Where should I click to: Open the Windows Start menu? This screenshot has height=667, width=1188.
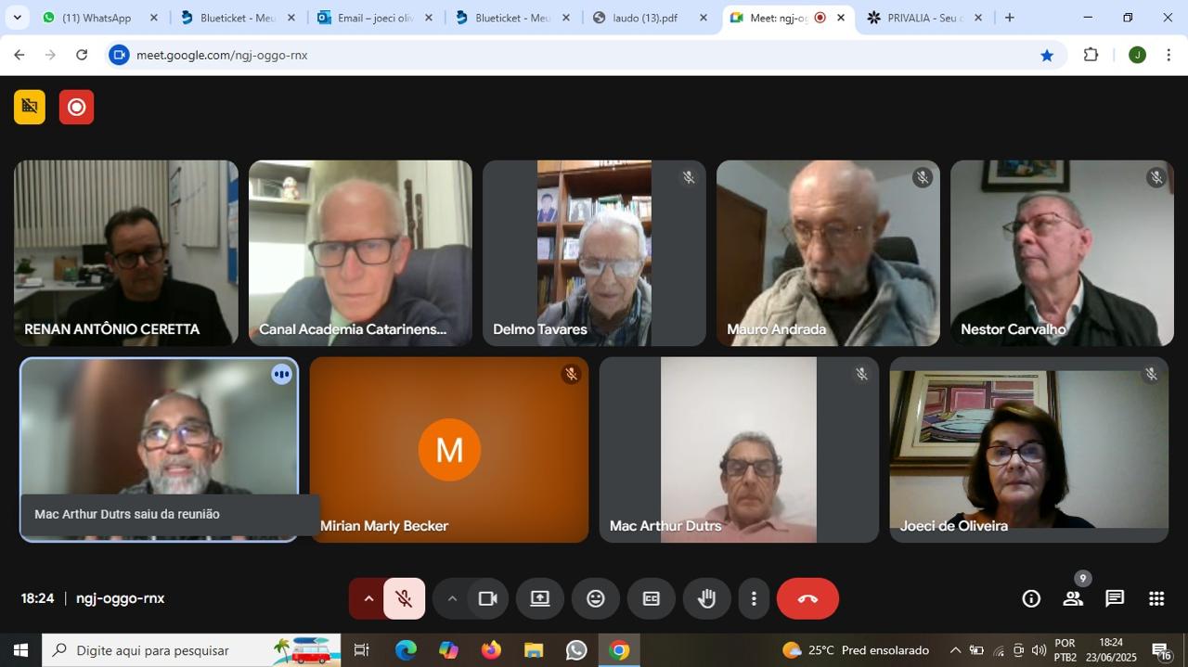coord(20,650)
